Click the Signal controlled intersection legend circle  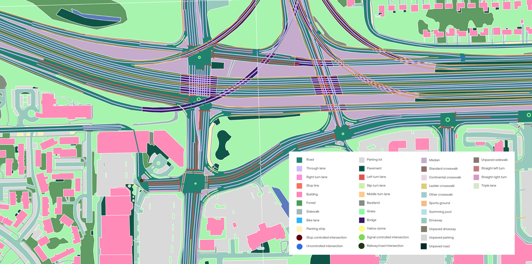(362, 238)
